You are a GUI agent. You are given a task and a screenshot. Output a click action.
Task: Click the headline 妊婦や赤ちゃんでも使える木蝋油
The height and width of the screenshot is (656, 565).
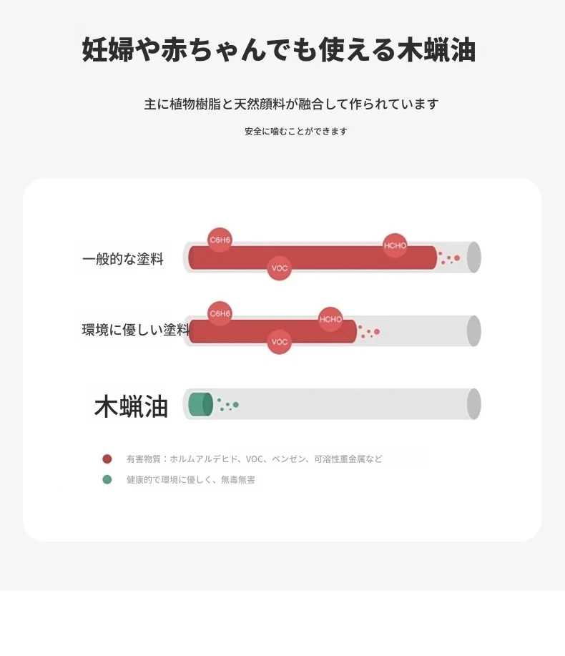pyautogui.click(x=279, y=50)
